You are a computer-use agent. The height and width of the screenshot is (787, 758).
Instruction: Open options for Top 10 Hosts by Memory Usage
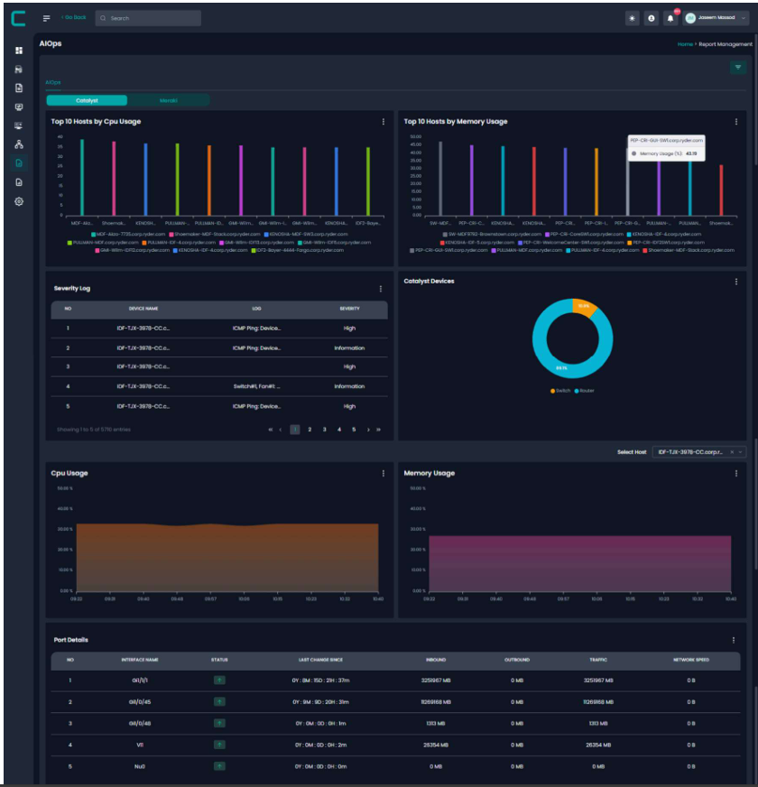(x=736, y=122)
